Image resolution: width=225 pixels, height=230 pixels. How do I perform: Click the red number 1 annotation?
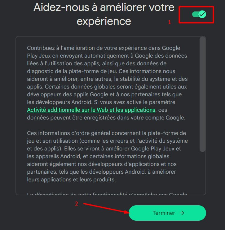[170, 22]
